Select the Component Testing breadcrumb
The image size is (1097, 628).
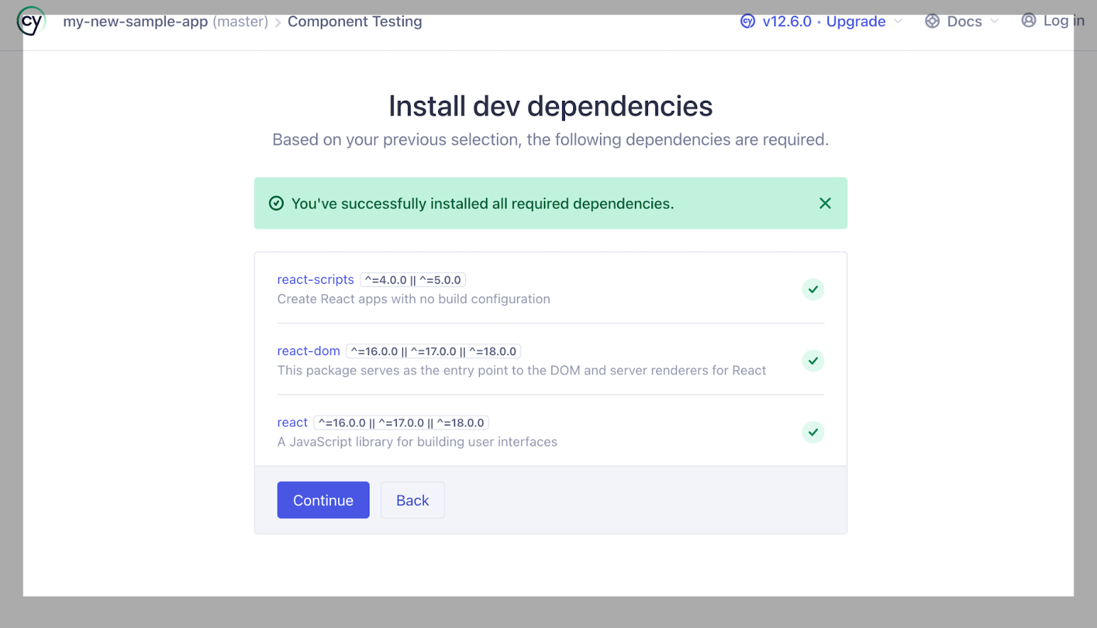(x=354, y=21)
